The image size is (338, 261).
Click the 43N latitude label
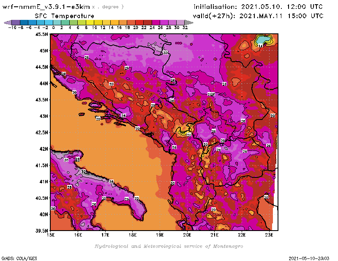(44, 116)
